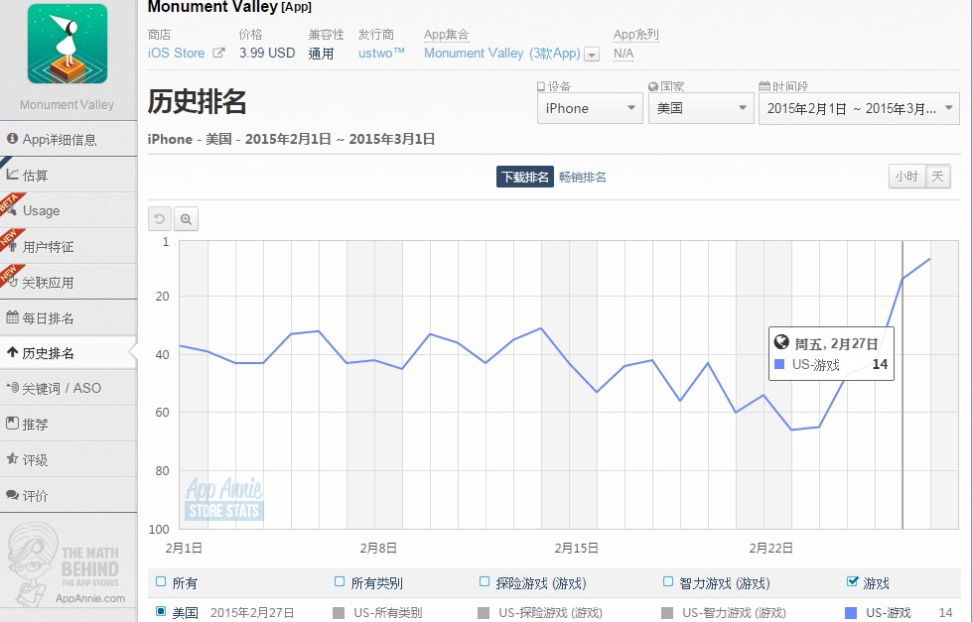This screenshot has width=972, height=622.
Task: Toggle the 所有 checkbox
Action: coord(161,581)
